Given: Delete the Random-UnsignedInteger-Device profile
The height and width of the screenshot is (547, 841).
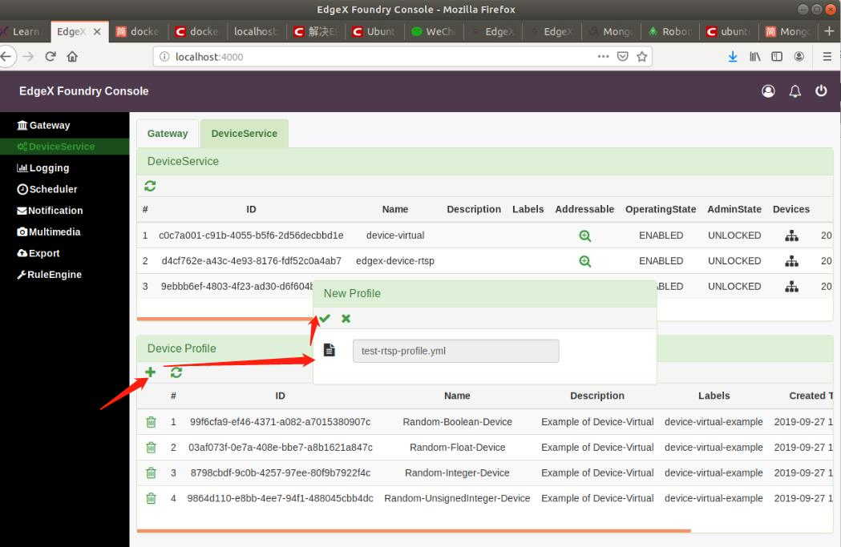Looking at the screenshot, I should coord(152,498).
